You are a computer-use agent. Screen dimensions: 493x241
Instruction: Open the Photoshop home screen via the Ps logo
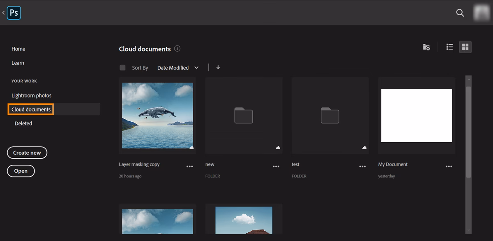(14, 13)
